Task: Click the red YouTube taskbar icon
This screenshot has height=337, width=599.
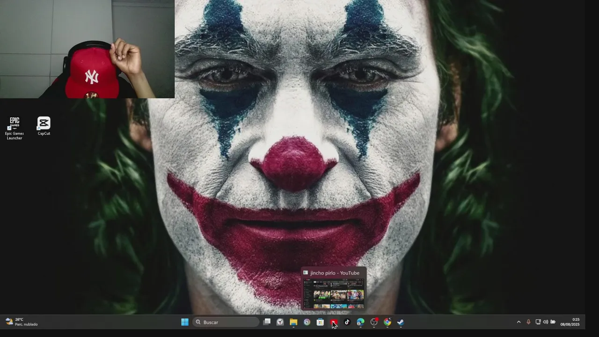Action: [x=334, y=322]
